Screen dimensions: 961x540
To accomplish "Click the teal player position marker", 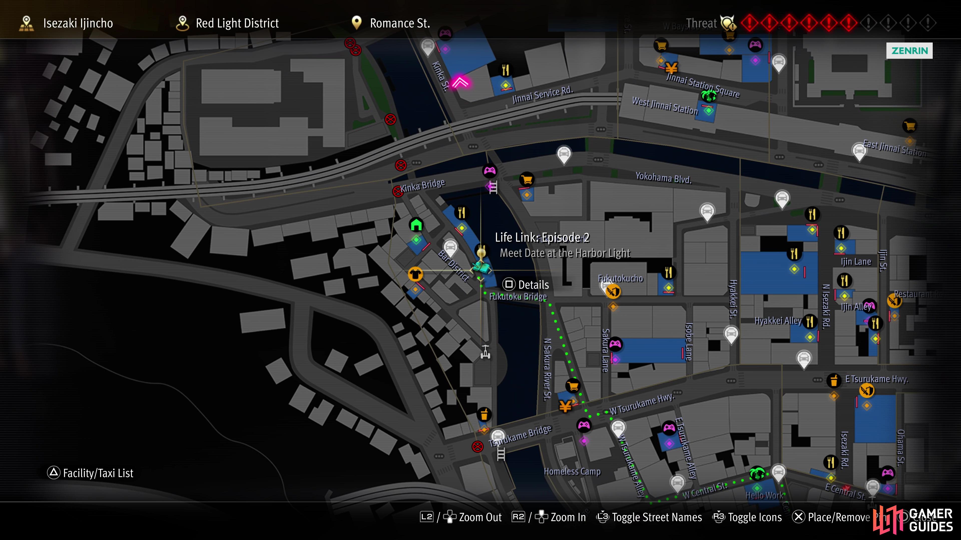I will pyautogui.click(x=481, y=267).
